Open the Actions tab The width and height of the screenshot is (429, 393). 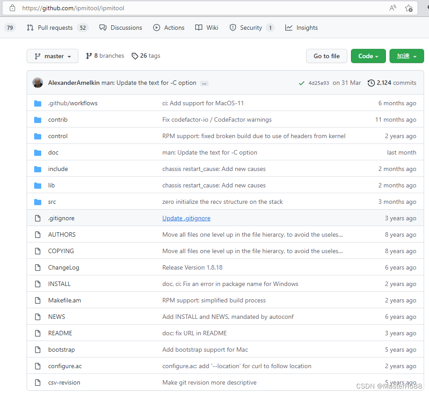169,28
